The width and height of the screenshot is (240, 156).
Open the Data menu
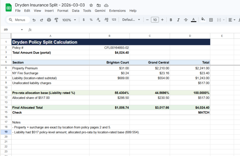76,11
